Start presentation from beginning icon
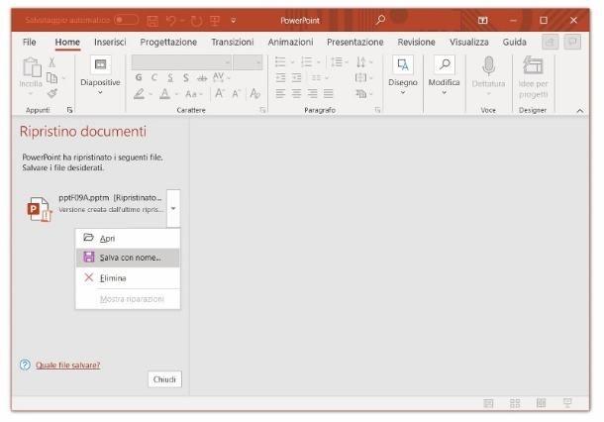 [215, 20]
